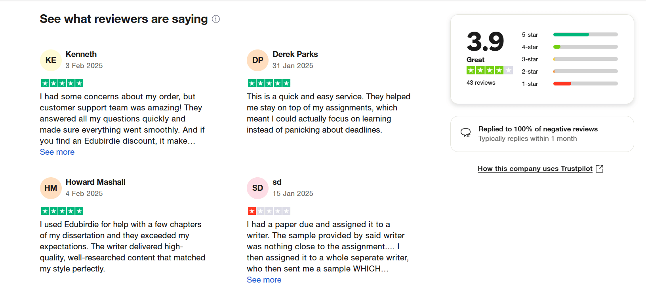
Task: Select the 2-star rating filter row
Action: pyautogui.click(x=569, y=71)
